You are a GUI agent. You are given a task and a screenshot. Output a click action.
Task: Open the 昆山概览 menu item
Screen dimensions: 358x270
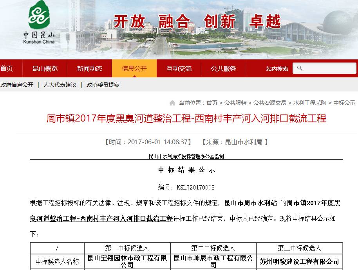45,68
